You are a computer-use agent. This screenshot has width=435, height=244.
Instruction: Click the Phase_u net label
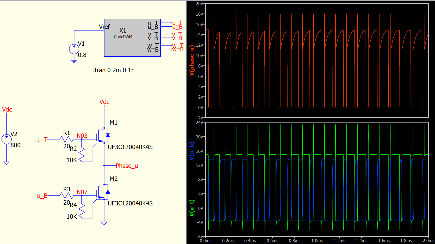[x=127, y=166]
